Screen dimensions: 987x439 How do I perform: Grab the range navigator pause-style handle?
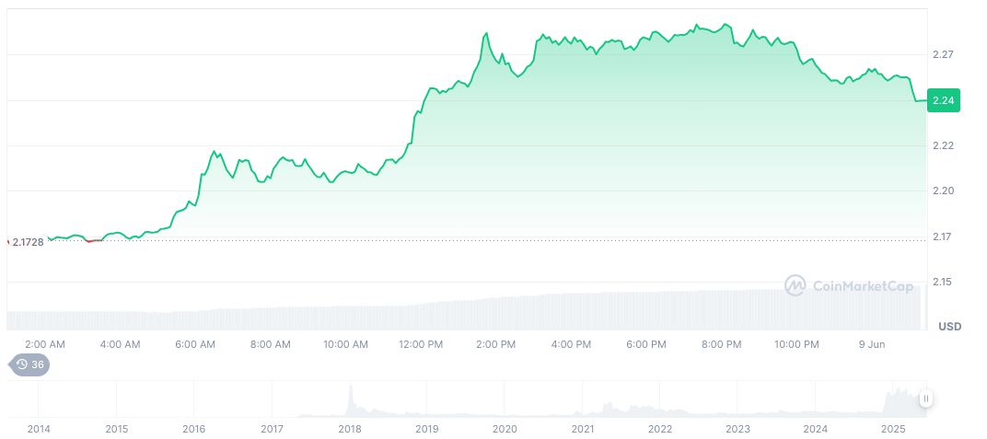925,399
